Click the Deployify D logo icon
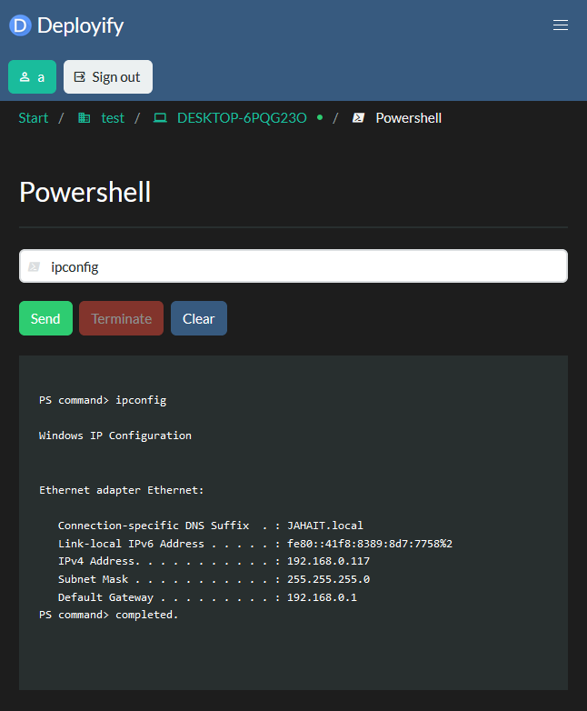 [x=20, y=25]
